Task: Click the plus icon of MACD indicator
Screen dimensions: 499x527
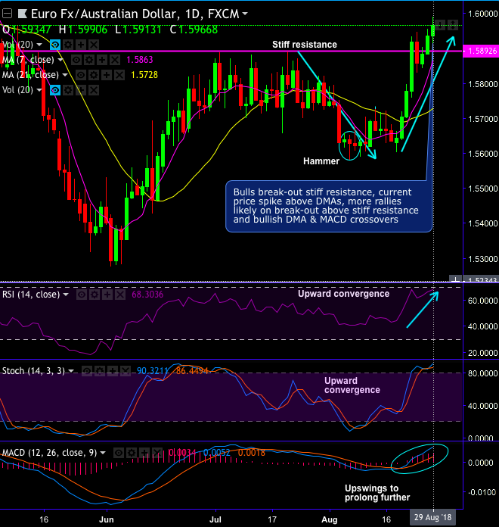Action: tap(144, 453)
